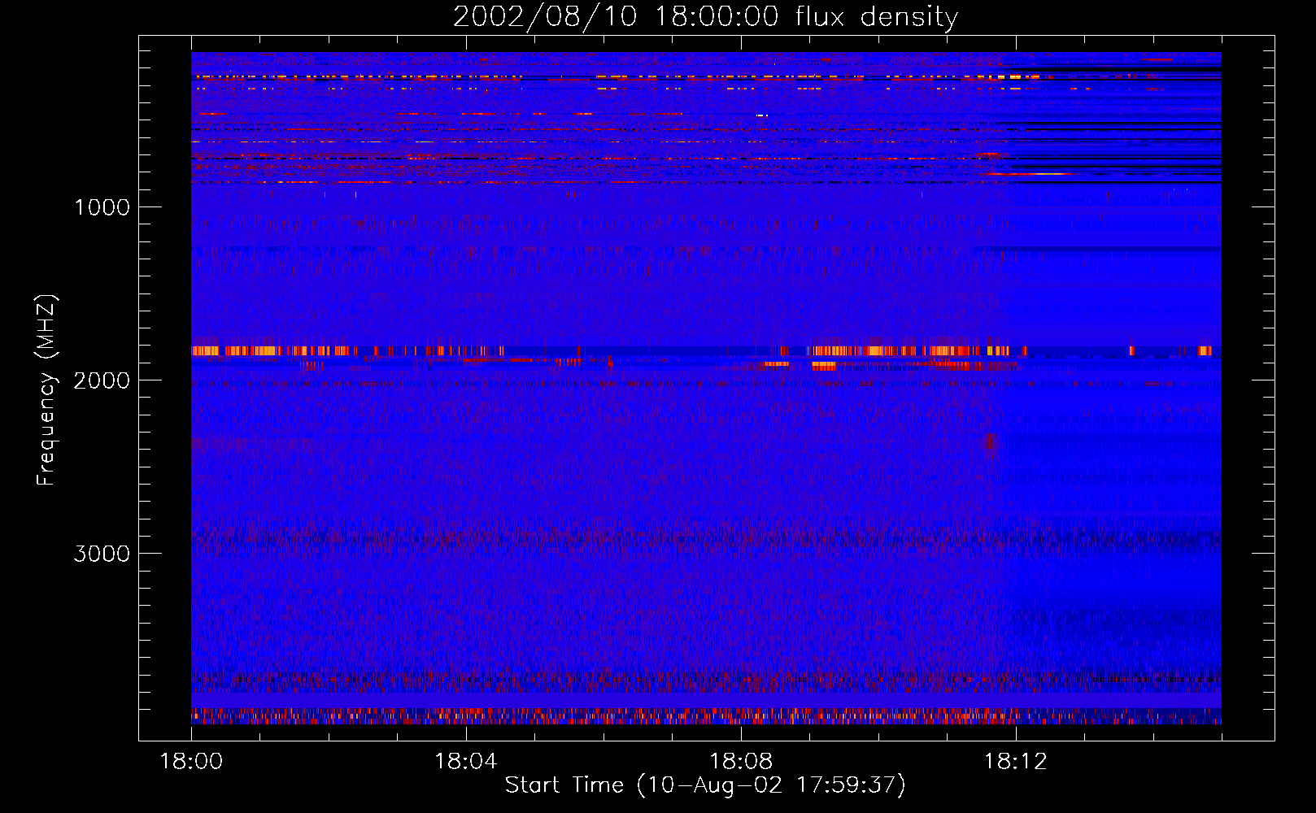
Task: Click the "2000" frequency tick label
Action: (x=102, y=380)
